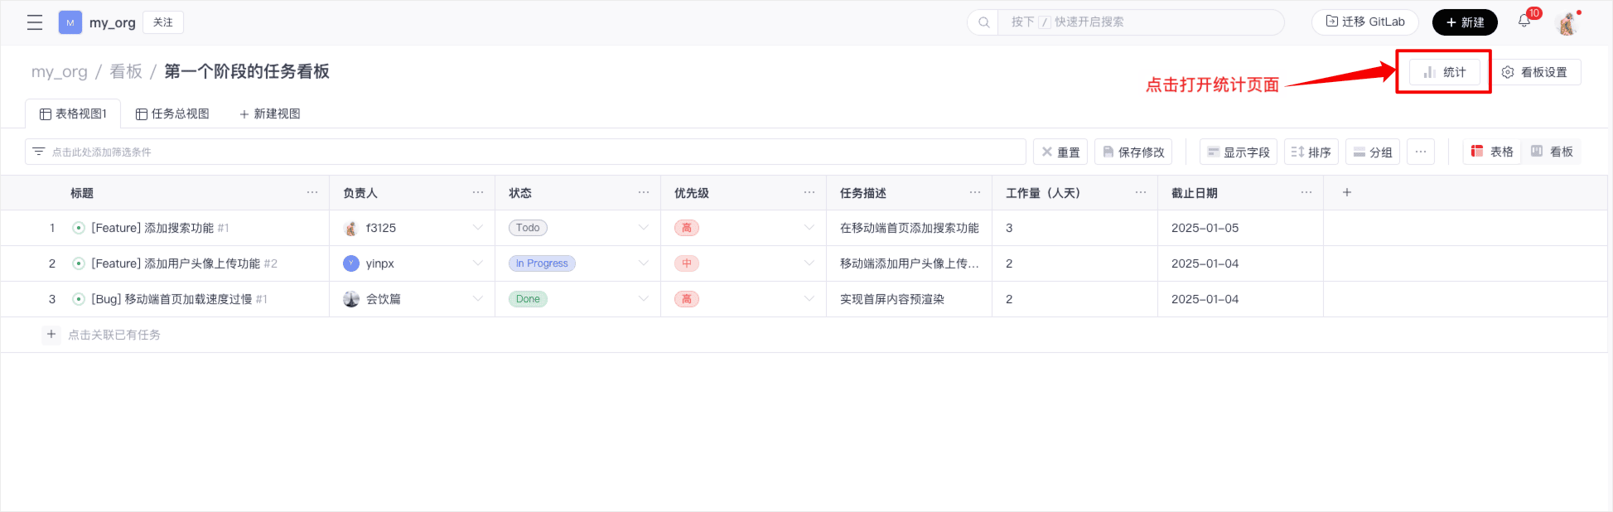Expand the assignee dropdown for f3125
The image size is (1613, 512).
[478, 228]
